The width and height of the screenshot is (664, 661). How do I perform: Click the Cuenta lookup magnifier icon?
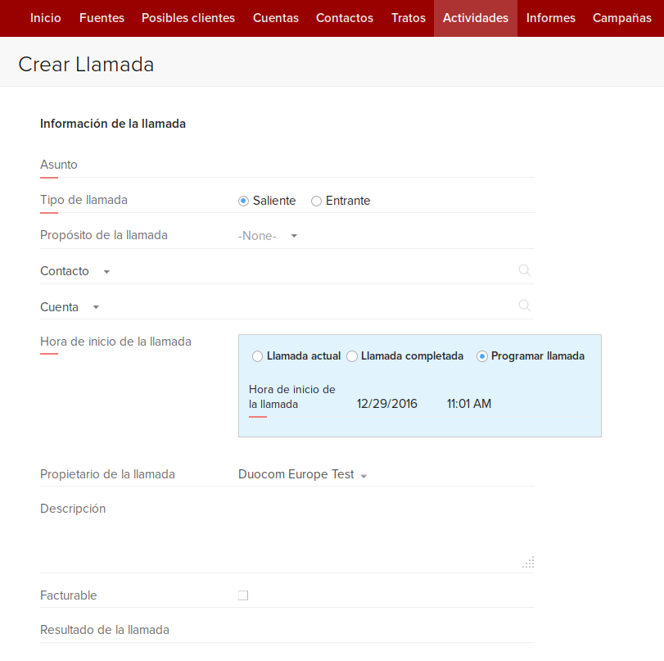(525, 306)
